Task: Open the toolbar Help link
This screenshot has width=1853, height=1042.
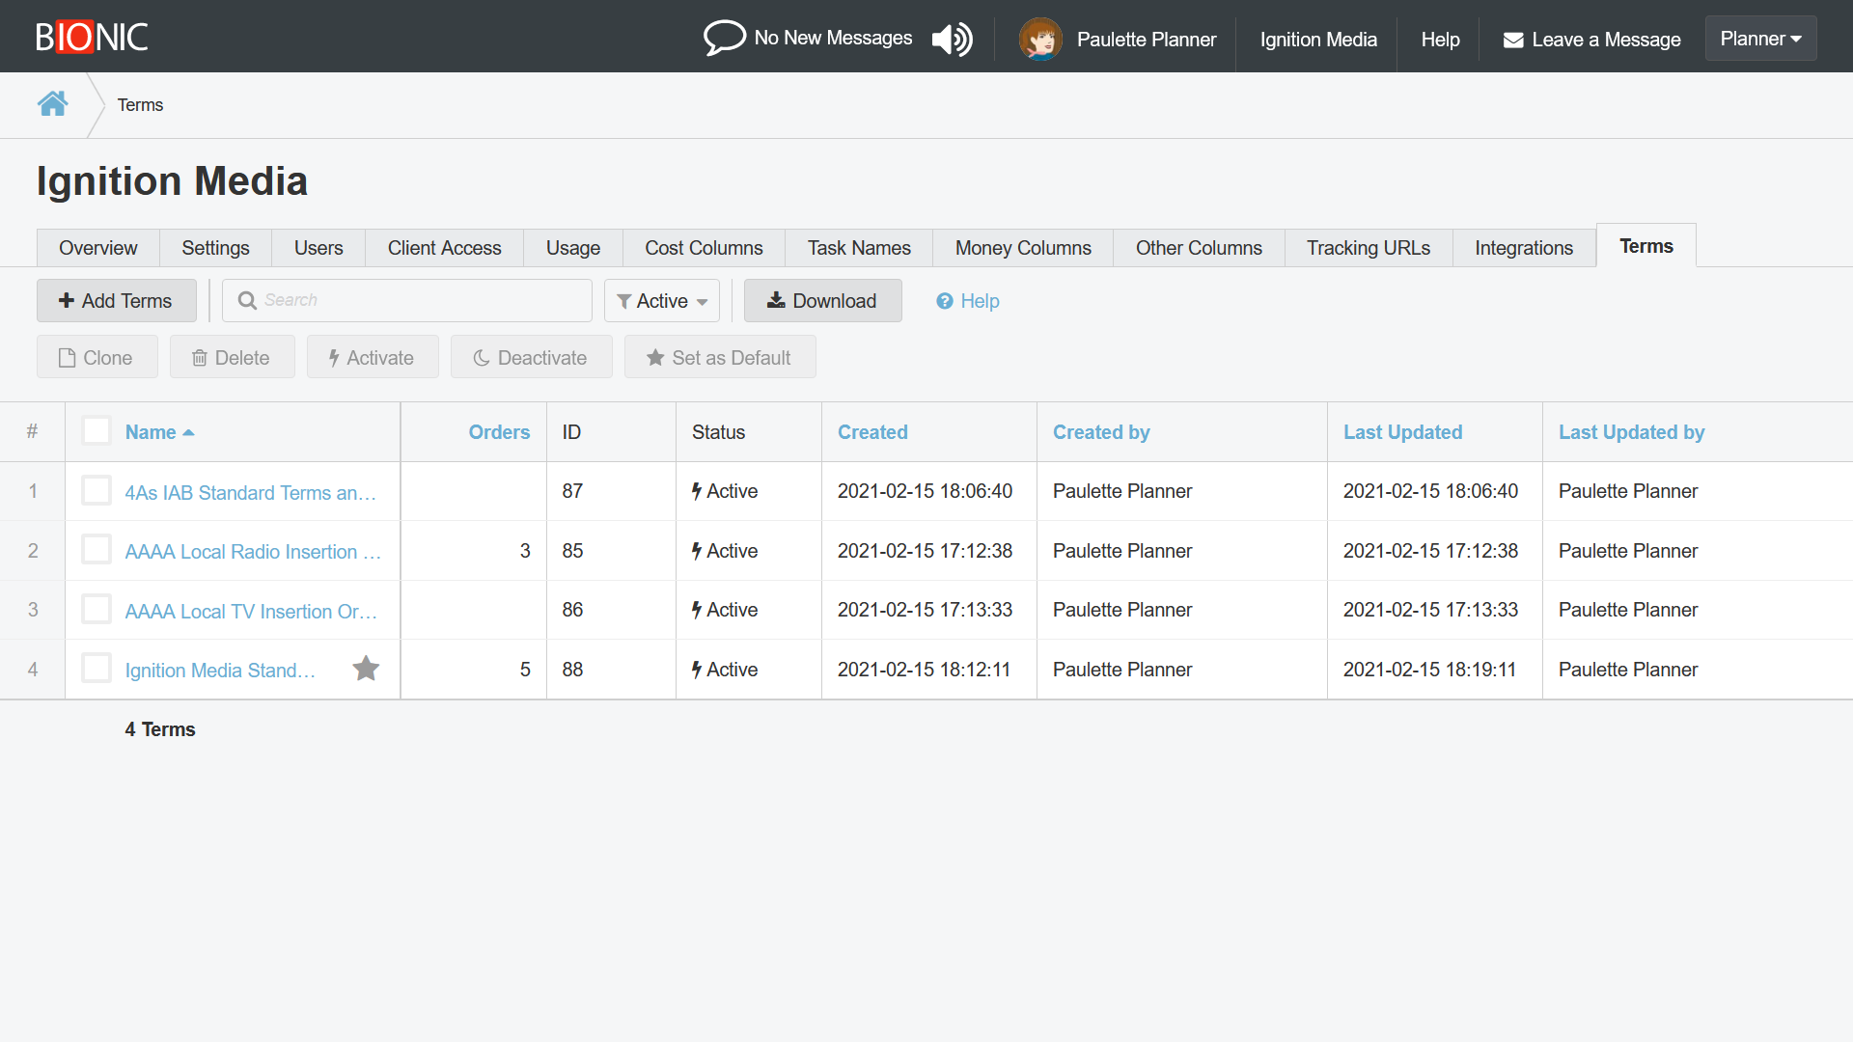Action: pyautogui.click(x=968, y=301)
